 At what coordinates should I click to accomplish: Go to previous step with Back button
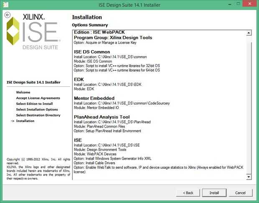click(x=188, y=193)
